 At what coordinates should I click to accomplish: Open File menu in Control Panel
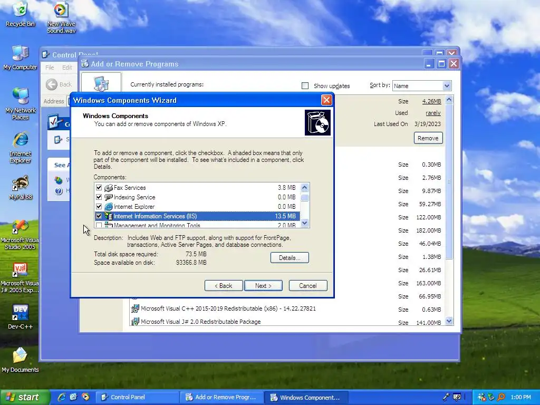coord(50,67)
